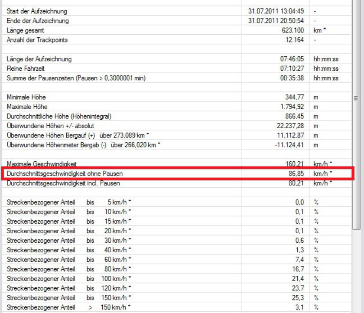Screen dimensions: 364x313
Task: Click average speed value '86,85'
Action: [296, 173]
